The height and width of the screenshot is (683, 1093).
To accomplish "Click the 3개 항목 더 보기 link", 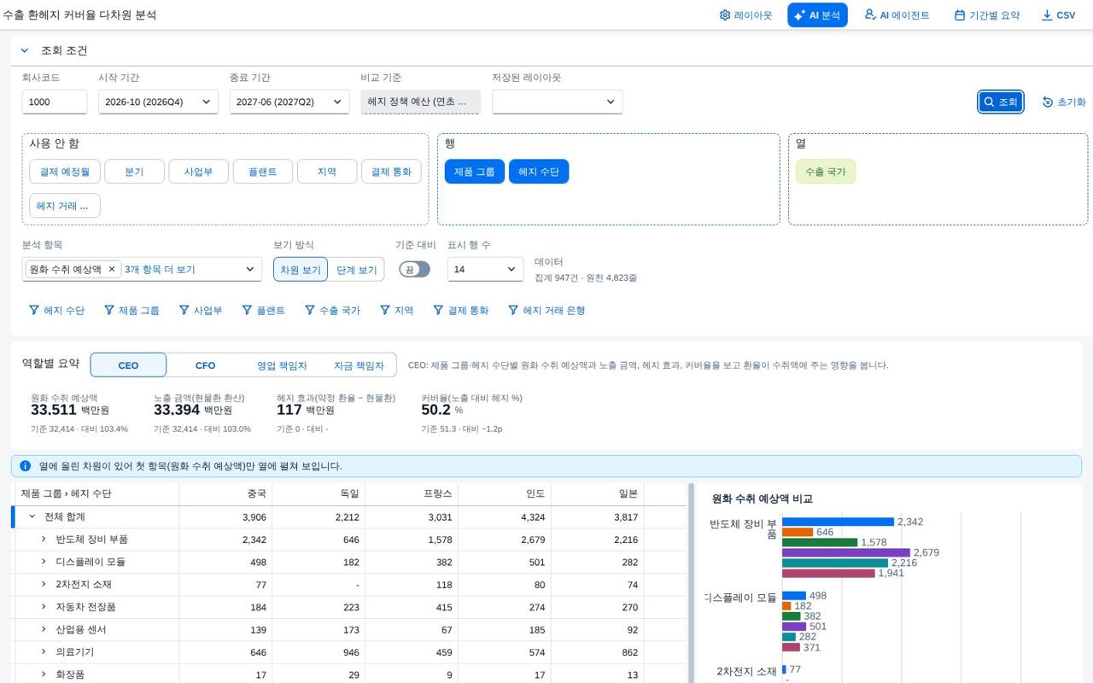I will [160, 269].
